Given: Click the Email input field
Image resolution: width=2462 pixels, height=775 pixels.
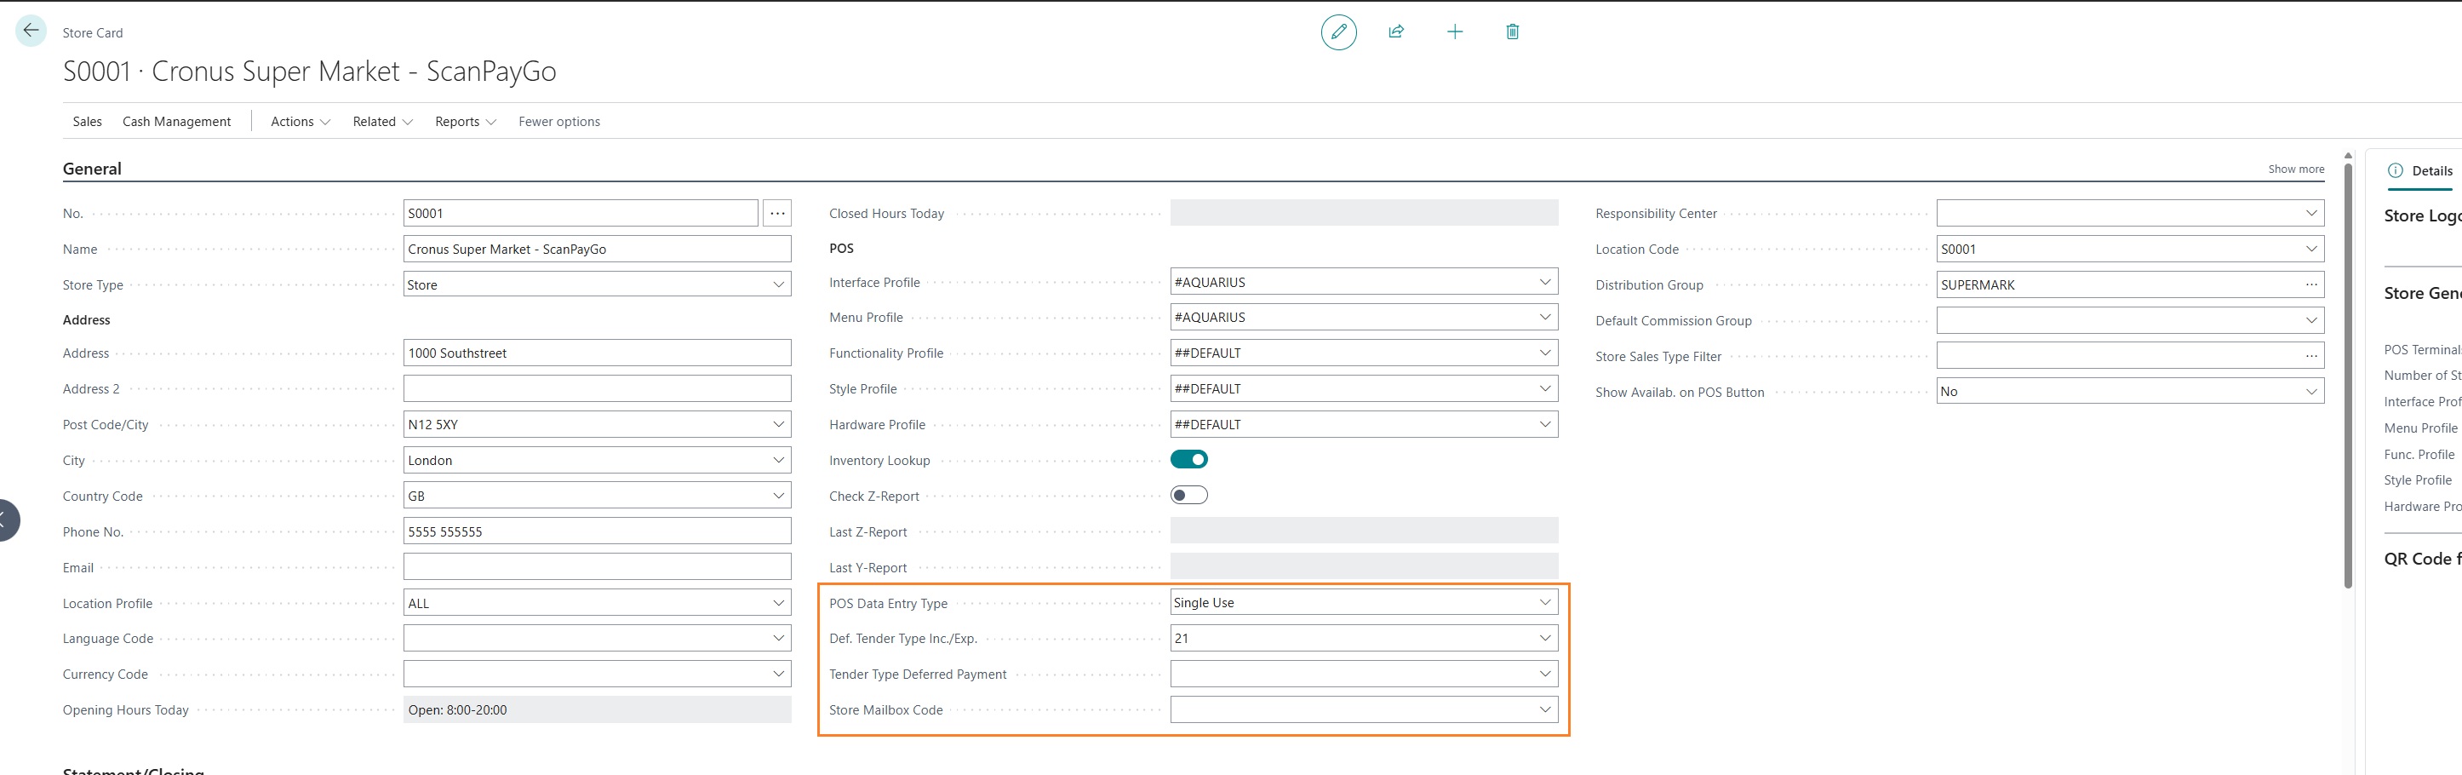Looking at the screenshot, I should (x=598, y=566).
